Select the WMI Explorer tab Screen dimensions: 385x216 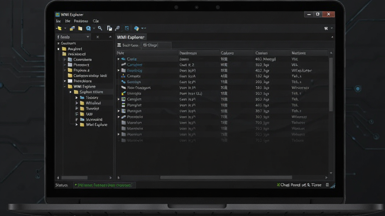130,37
